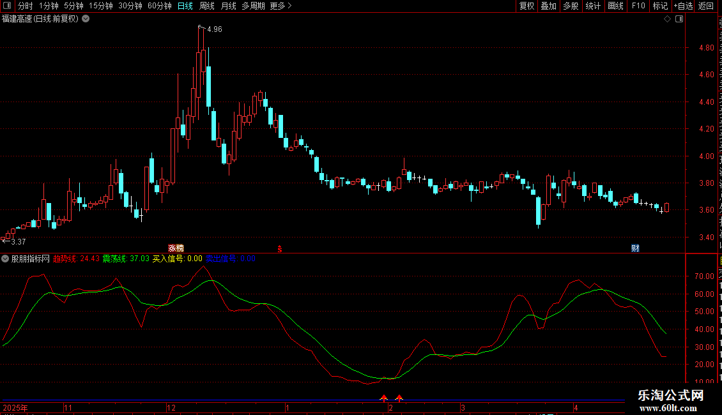This screenshot has width=722, height=415.
Task: Open 多周期 multi-period view
Action: point(253,6)
